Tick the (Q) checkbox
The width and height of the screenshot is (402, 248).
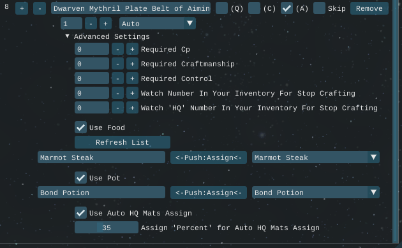point(222,8)
